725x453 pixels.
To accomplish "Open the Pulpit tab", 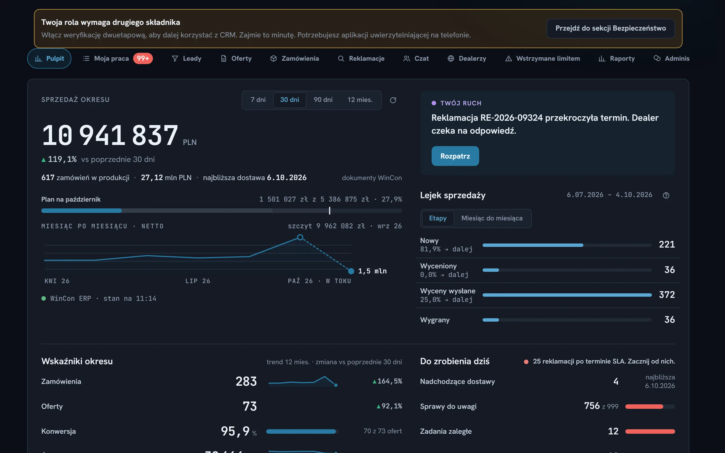I will (49, 59).
